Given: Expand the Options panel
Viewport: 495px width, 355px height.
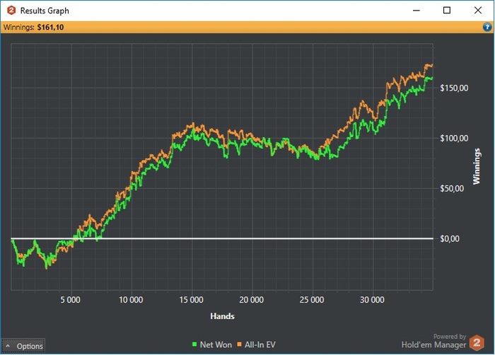Looking at the screenshot, I should point(23,346).
